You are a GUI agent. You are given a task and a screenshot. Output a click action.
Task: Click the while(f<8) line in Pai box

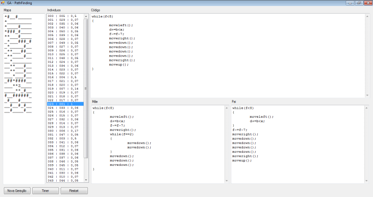pyautogui.click(x=243, y=108)
